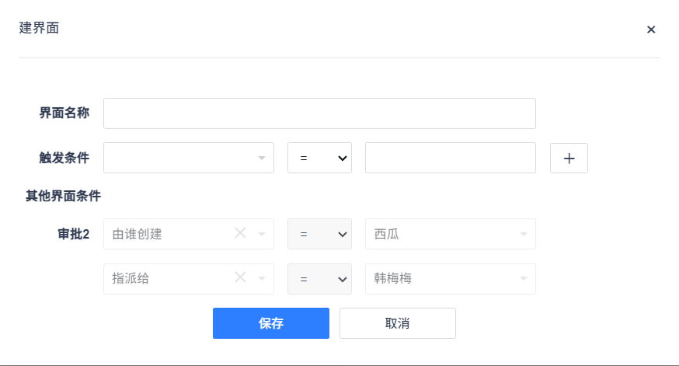Click the blue 保存 button
679x366 pixels.
271,323
